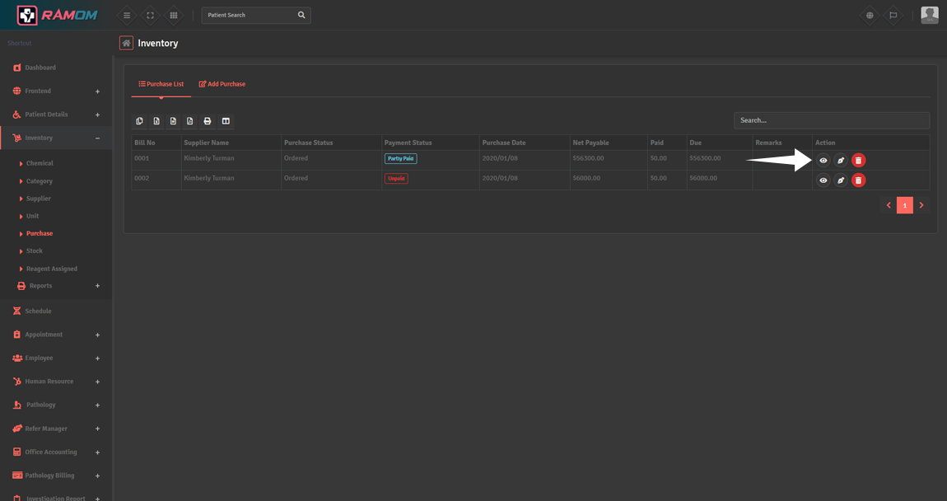Click the next page pagination arrow
The height and width of the screenshot is (501, 947).
coord(921,205)
